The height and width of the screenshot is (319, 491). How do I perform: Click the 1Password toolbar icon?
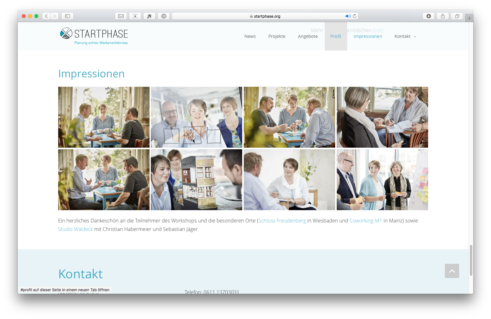164,16
